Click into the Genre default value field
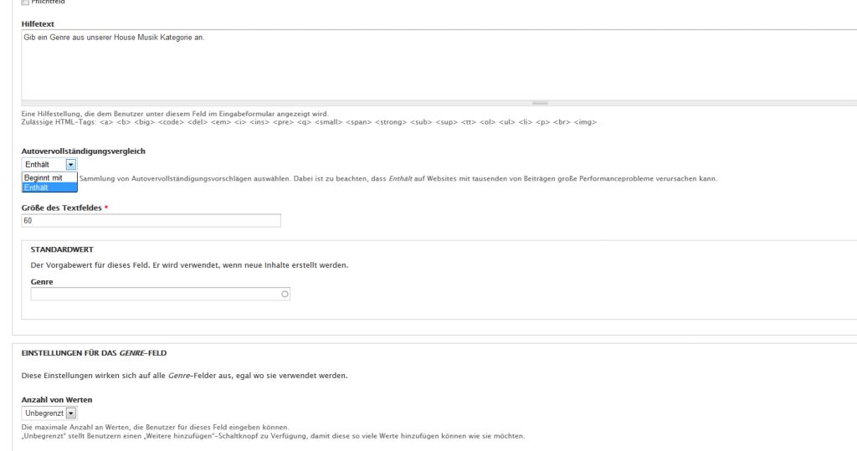The width and height of the screenshot is (857, 451). tap(155, 295)
